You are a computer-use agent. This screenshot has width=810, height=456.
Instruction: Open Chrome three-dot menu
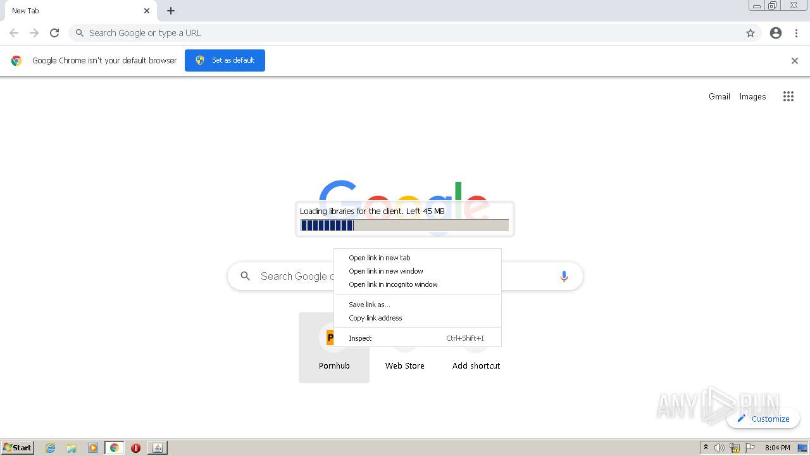[x=797, y=33]
